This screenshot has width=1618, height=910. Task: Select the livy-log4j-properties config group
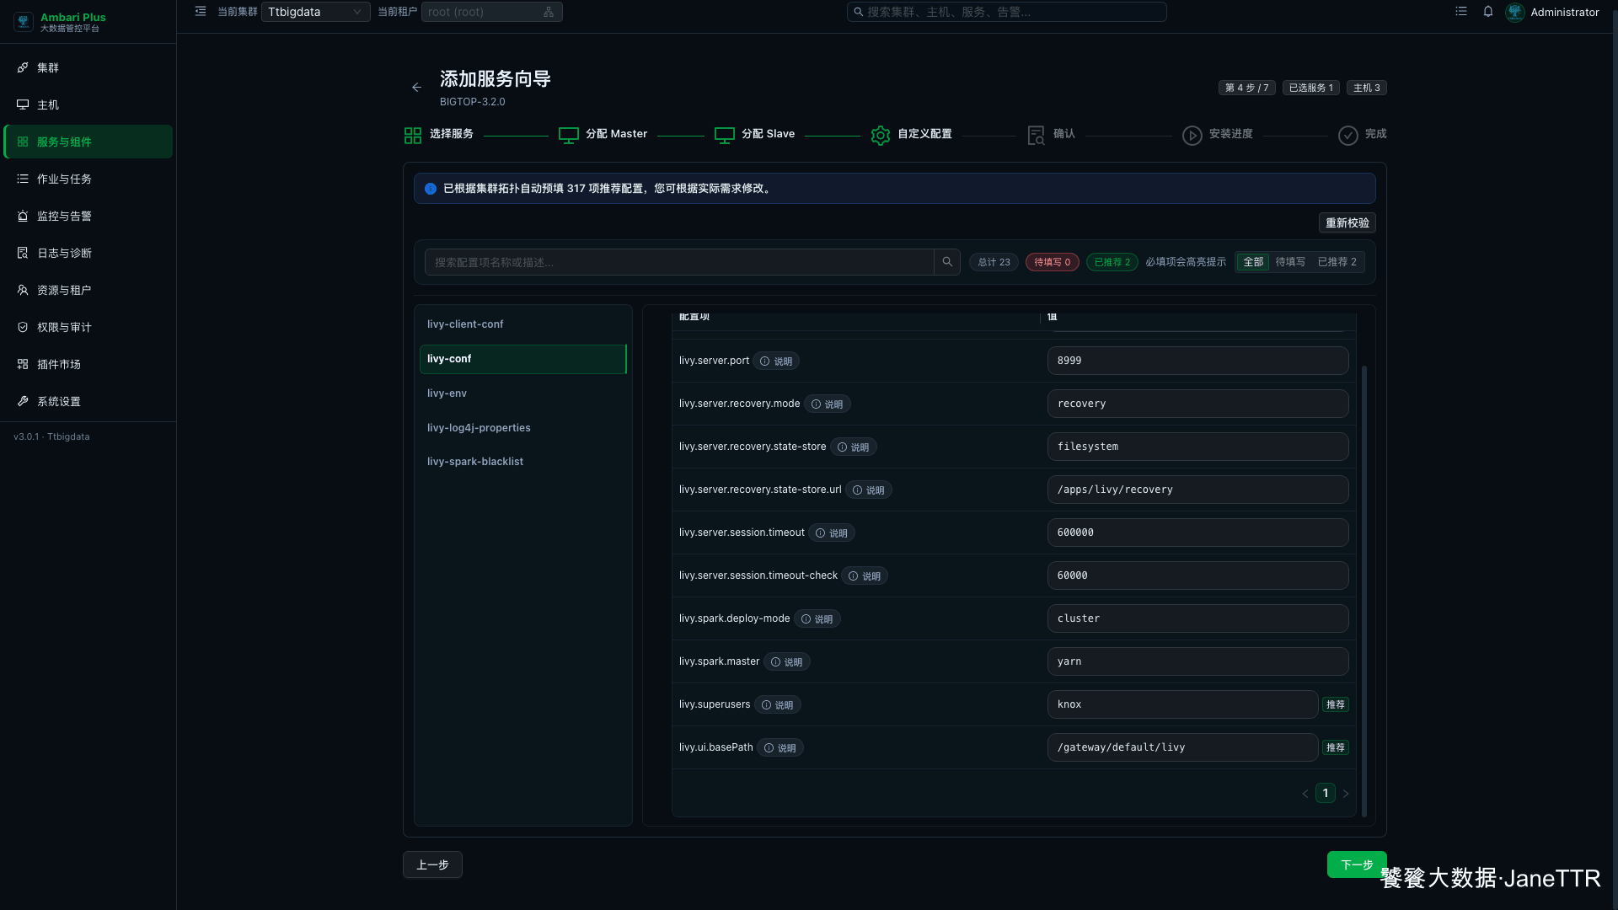pyautogui.click(x=522, y=428)
